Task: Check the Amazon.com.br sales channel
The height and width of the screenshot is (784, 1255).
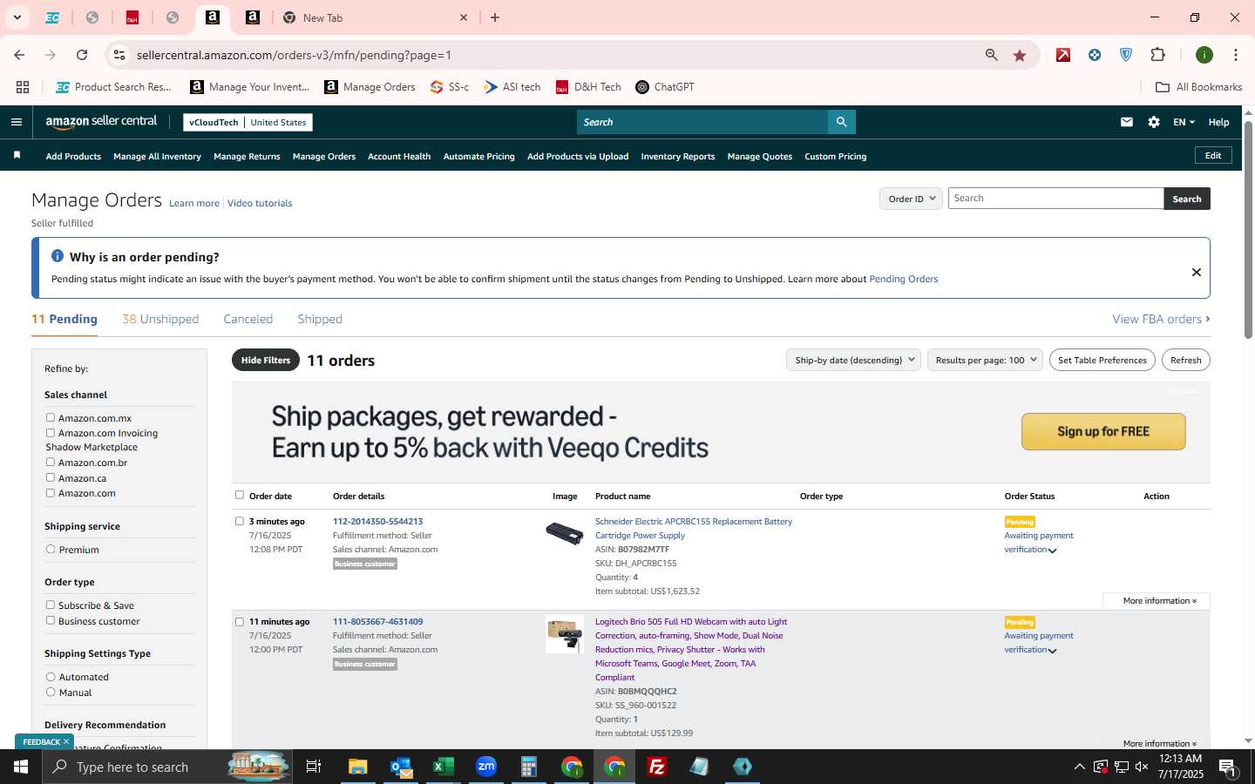Action: click(51, 463)
